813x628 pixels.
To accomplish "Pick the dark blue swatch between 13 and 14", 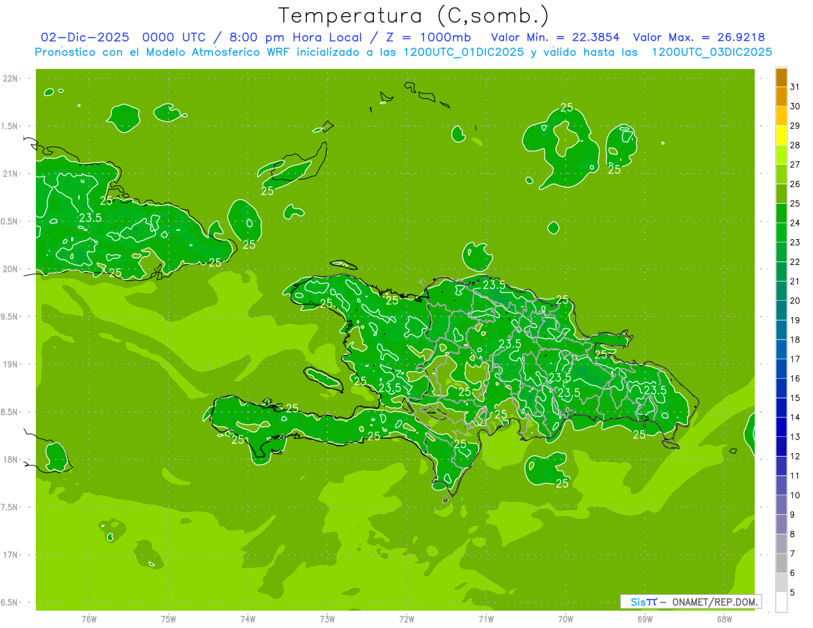I will click(781, 427).
